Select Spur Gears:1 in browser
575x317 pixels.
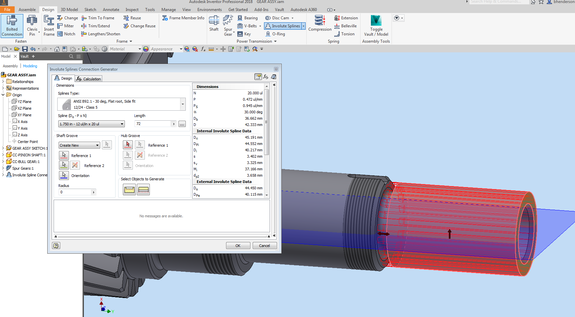(23, 168)
